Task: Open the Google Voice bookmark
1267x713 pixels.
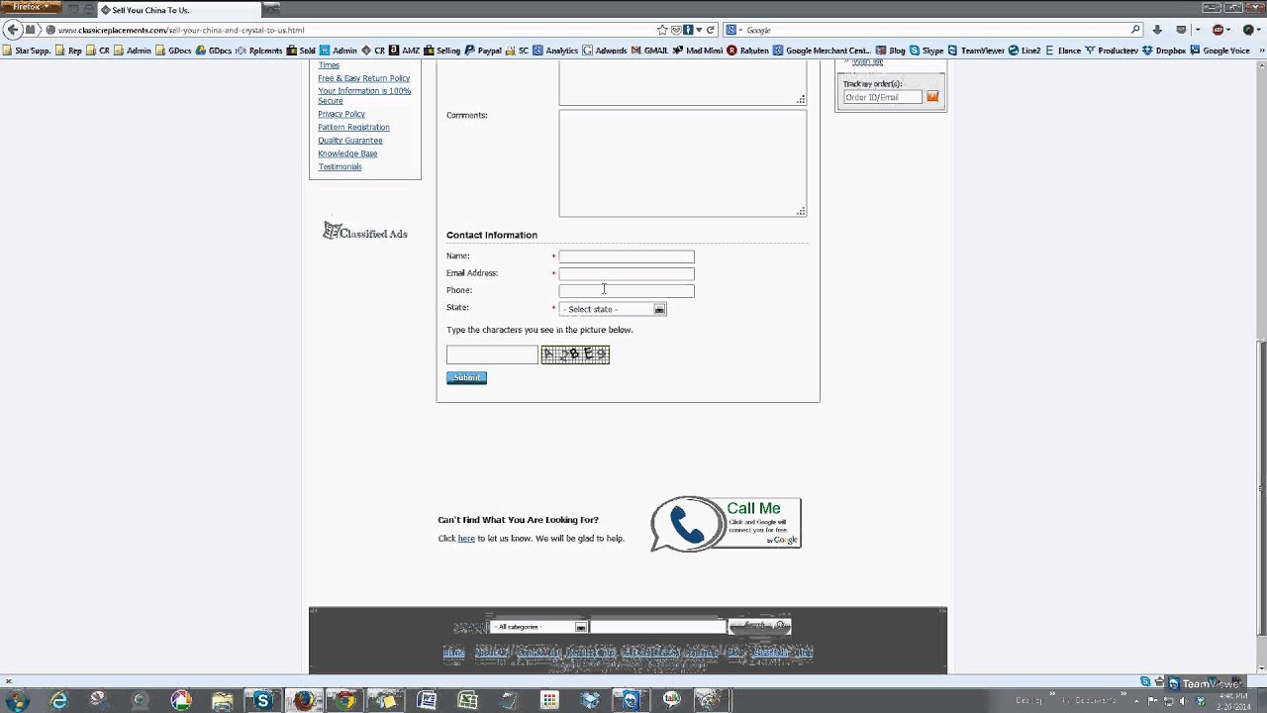Action: click(x=1220, y=51)
